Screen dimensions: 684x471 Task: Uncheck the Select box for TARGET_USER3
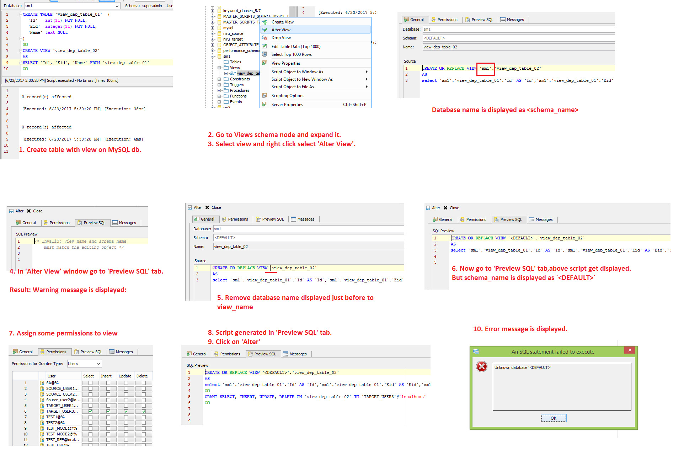91,411
